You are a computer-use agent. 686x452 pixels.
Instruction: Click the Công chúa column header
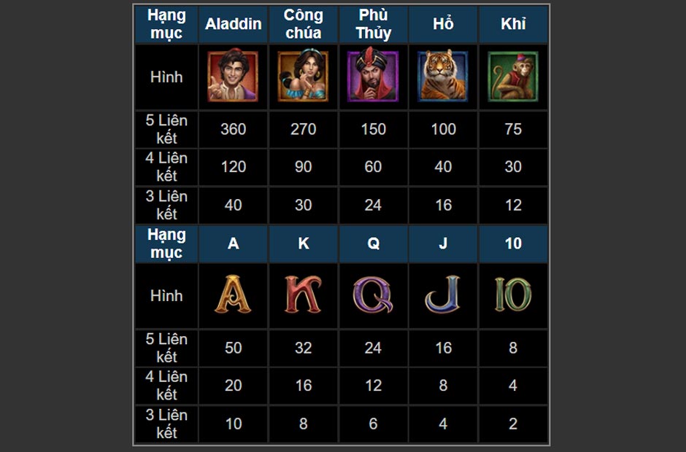coord(303,24)
